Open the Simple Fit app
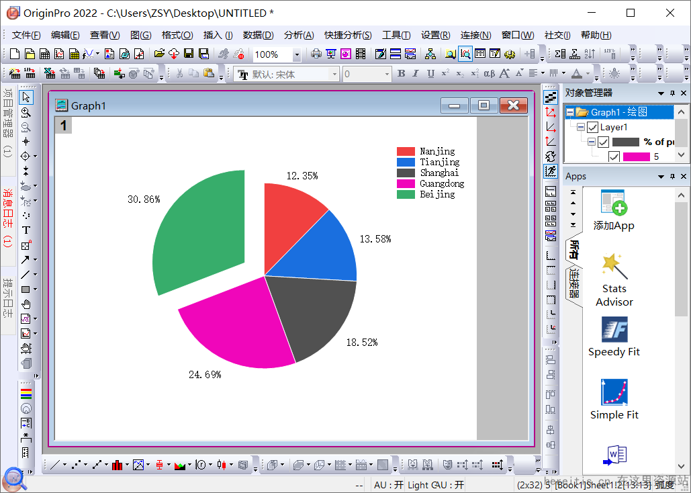The height and width of the screenshot is (493, 691). pos(614,400)
